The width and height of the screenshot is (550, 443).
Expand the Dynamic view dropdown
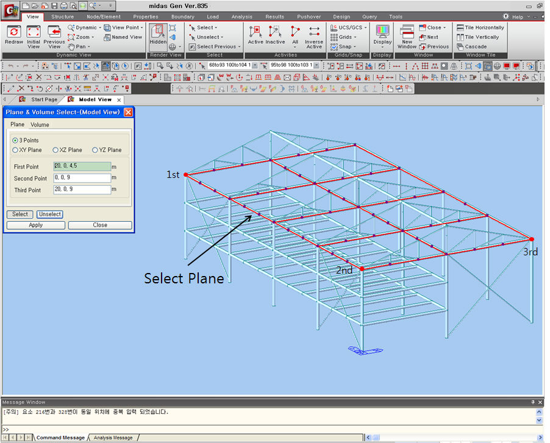tap(100, 27)
